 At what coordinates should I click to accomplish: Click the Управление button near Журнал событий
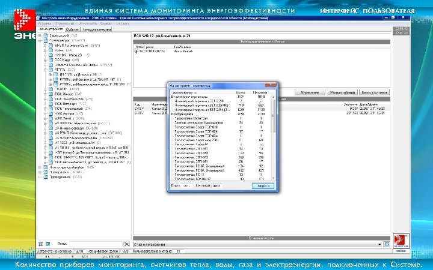[310, 92]
